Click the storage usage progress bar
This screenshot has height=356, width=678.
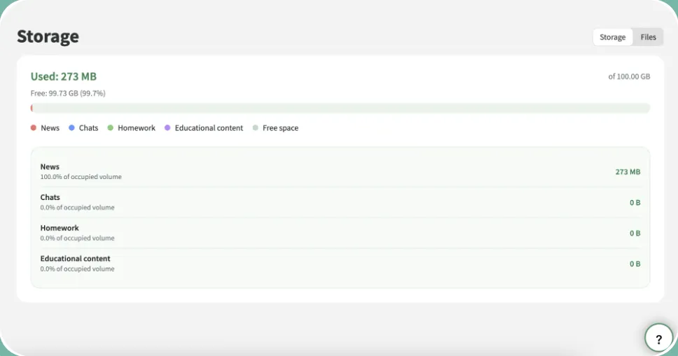pos(340,108)
